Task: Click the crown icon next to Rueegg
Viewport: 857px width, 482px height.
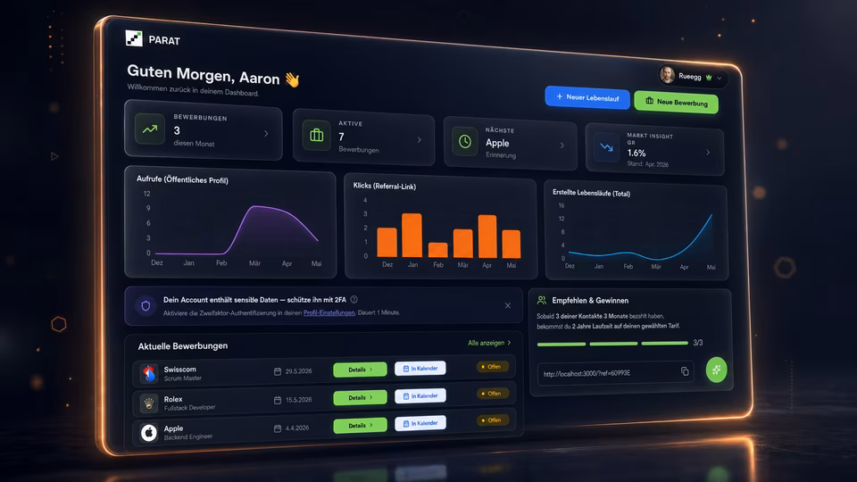Action: (x=709, y=78)
